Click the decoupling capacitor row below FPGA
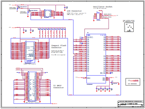 (x=103, y=89)
